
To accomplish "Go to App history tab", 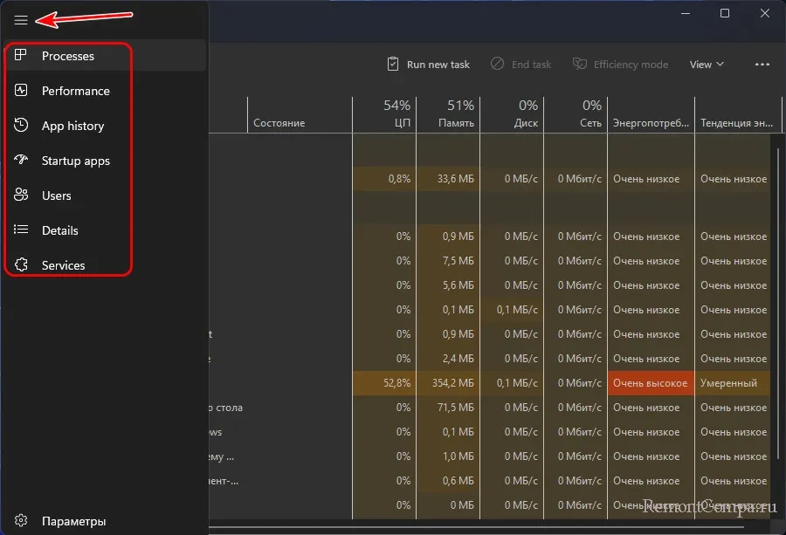I will click(105, 126).
